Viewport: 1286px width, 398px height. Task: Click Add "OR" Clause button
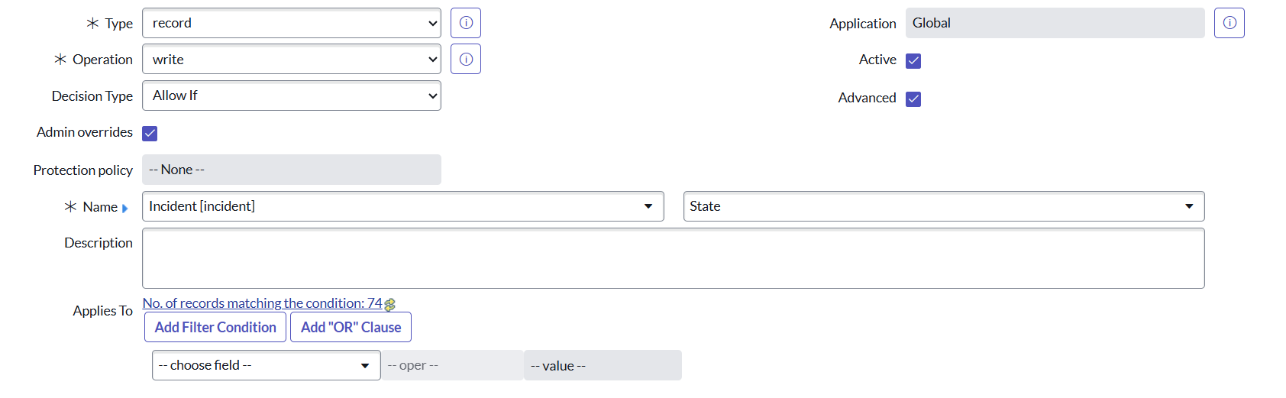coord(351,327)
